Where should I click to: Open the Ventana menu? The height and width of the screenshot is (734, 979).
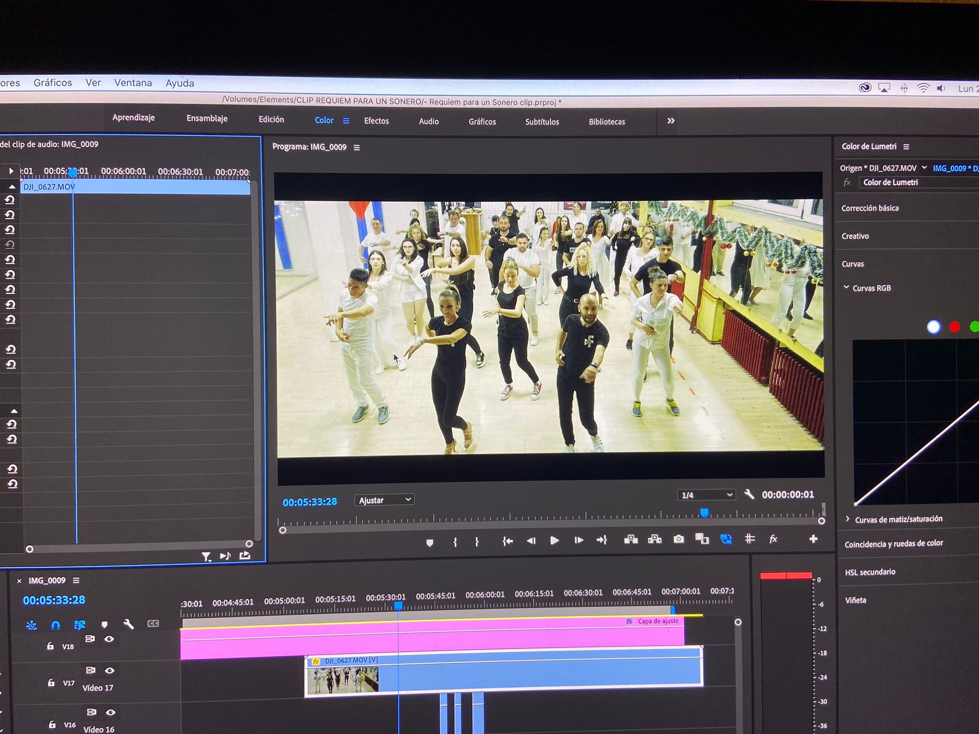tap(133, 83)
